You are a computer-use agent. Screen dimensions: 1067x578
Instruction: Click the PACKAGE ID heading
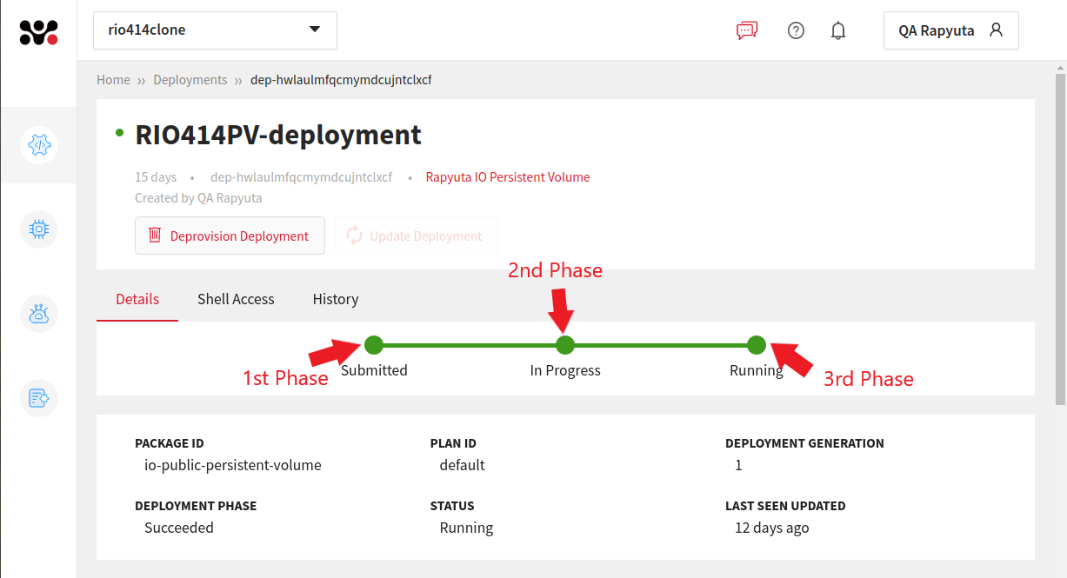pos(170,443)
